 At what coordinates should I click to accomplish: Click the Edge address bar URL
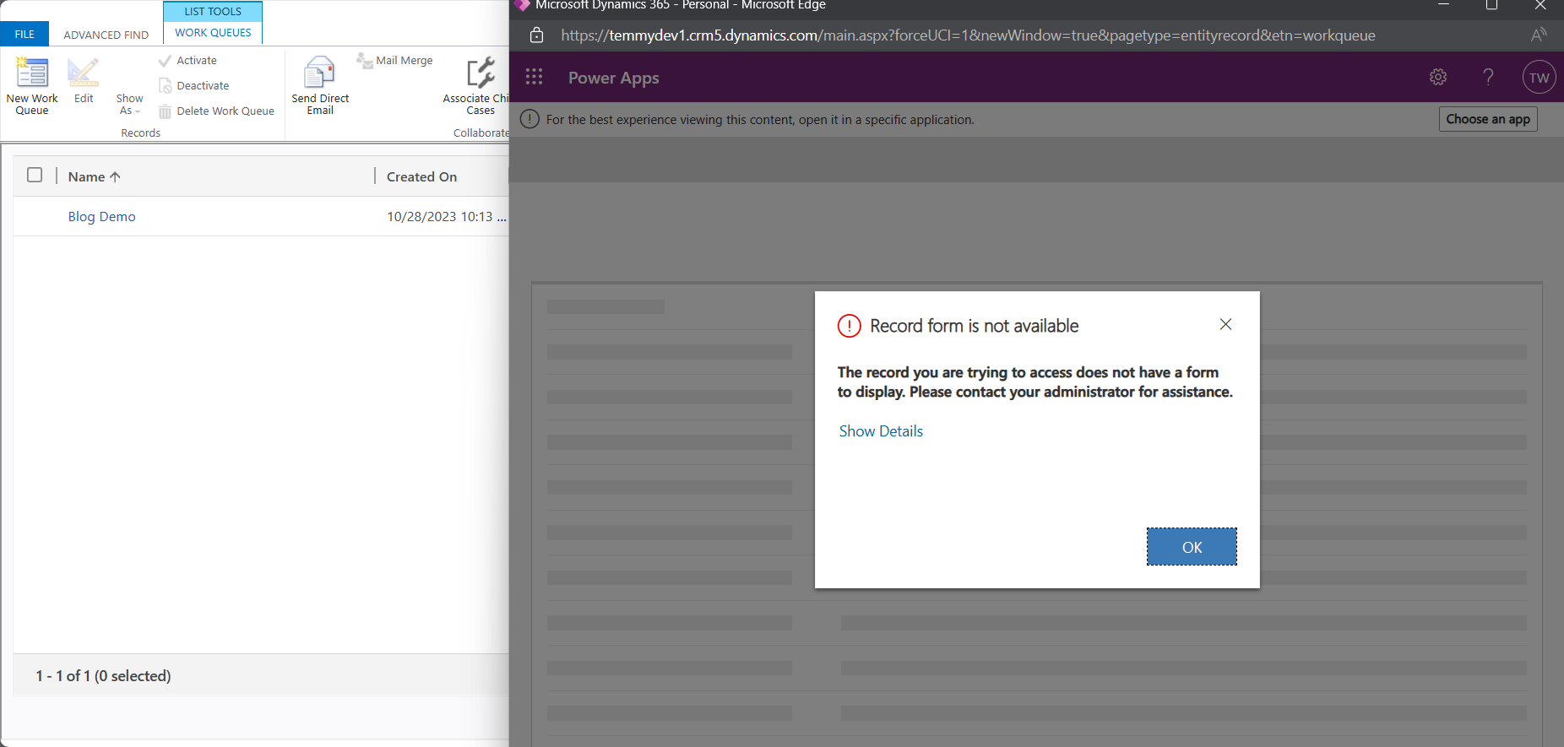point(968,35)
